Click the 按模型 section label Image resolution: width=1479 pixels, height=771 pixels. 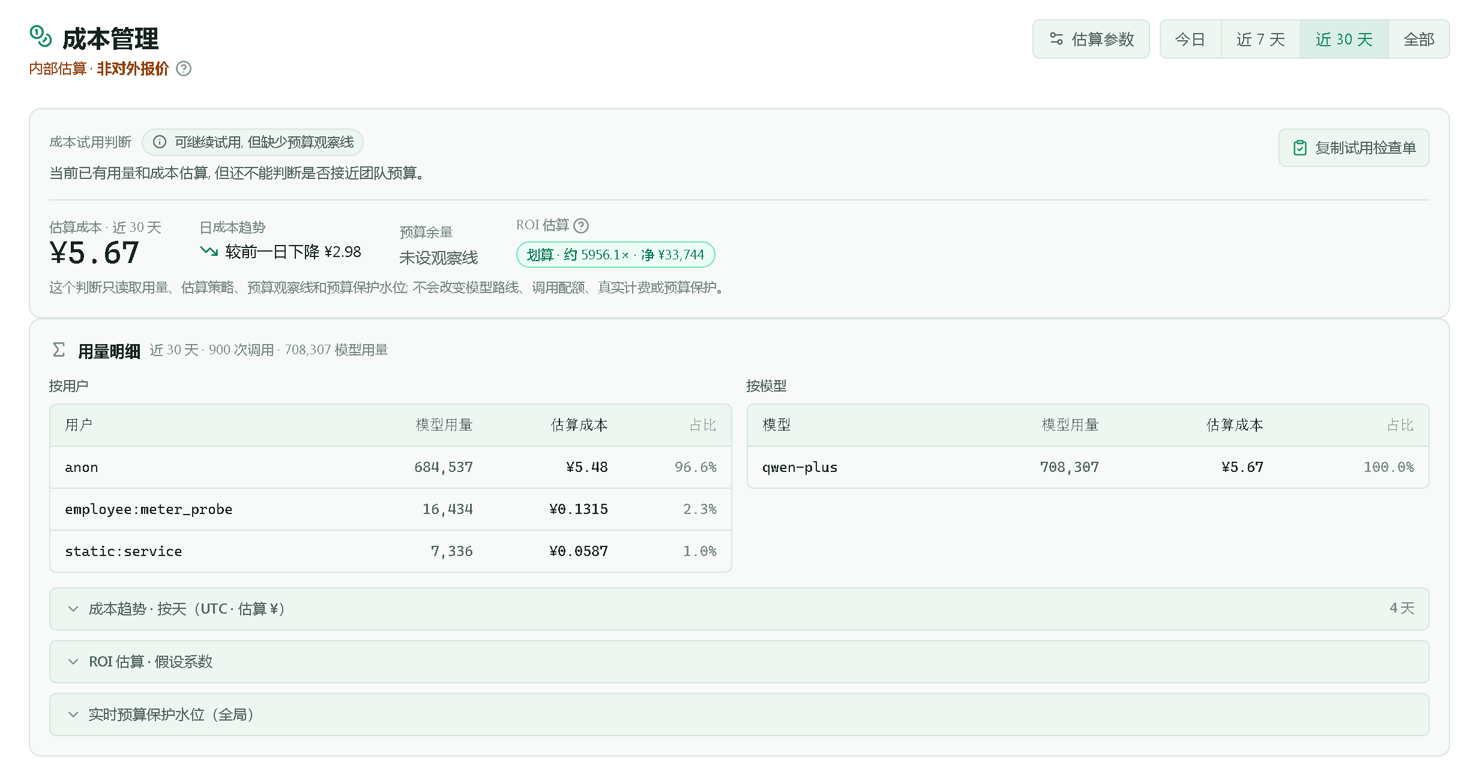coord(766,386)
